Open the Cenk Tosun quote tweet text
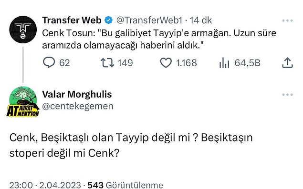Viewport: 303px width, 189px height. pos(159,39)
